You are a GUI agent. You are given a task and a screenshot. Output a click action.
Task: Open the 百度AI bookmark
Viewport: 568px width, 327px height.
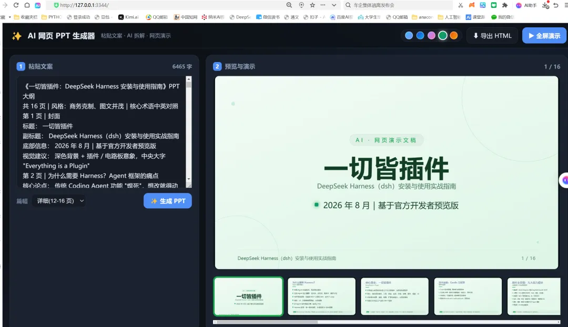click(342, 17)
